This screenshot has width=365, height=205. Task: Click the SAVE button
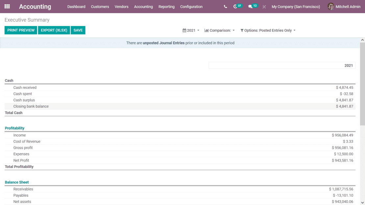pos(78,30)
